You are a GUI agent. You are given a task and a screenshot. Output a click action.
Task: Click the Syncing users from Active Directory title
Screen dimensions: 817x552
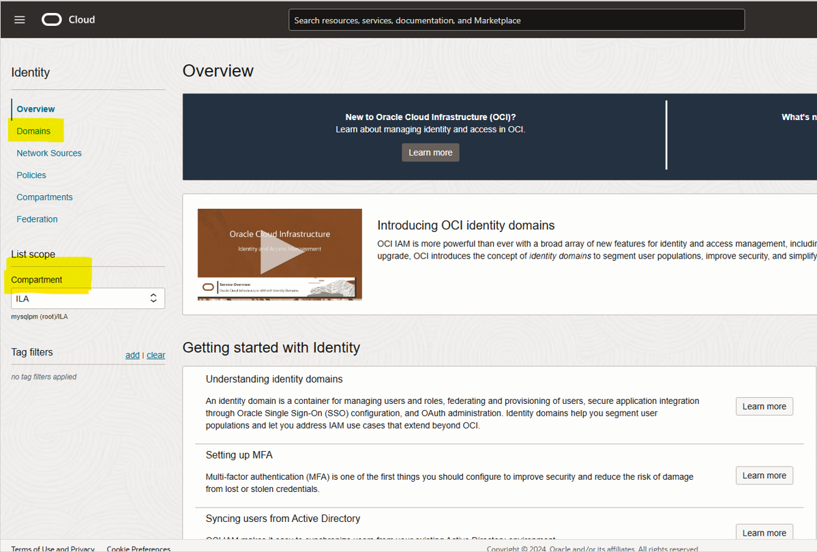(283, 519)
